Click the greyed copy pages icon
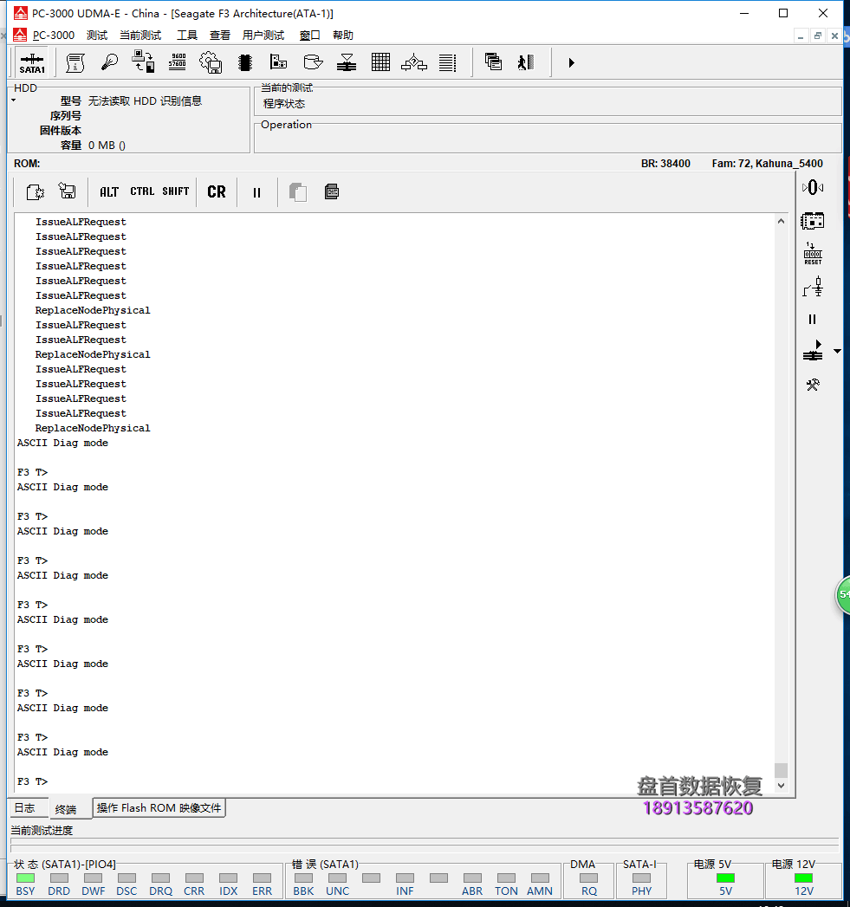 (x=298, y=192)
